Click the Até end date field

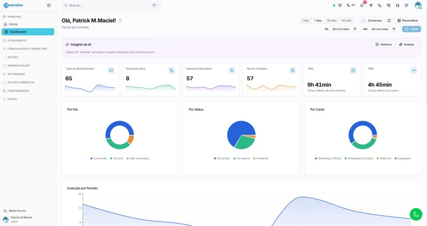pyautogui.click(x=384, y=29)
